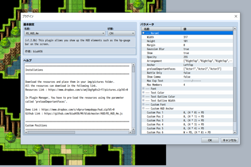Click the OK button
The image size is (251, 167).
210,140
